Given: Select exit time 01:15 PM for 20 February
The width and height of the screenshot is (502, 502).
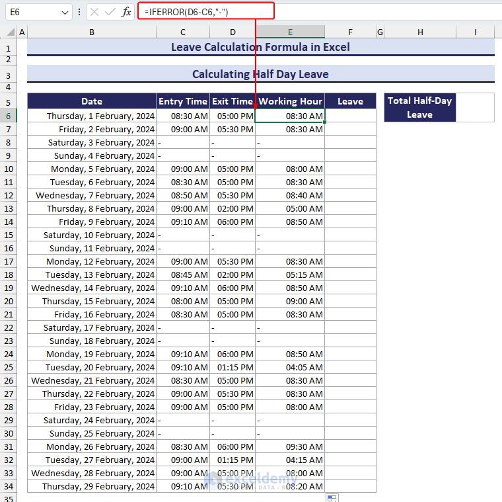Looking at the screenshot, I should (x=233, y=367).
